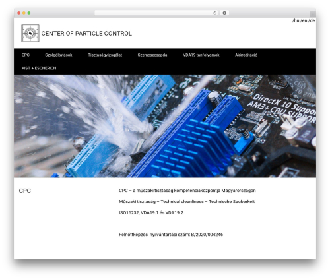Screen dimensions: 330x279
Task: Click the 'Felnőttképzési nyilvántartási szám' line
Action: click(x=171, y=235)
